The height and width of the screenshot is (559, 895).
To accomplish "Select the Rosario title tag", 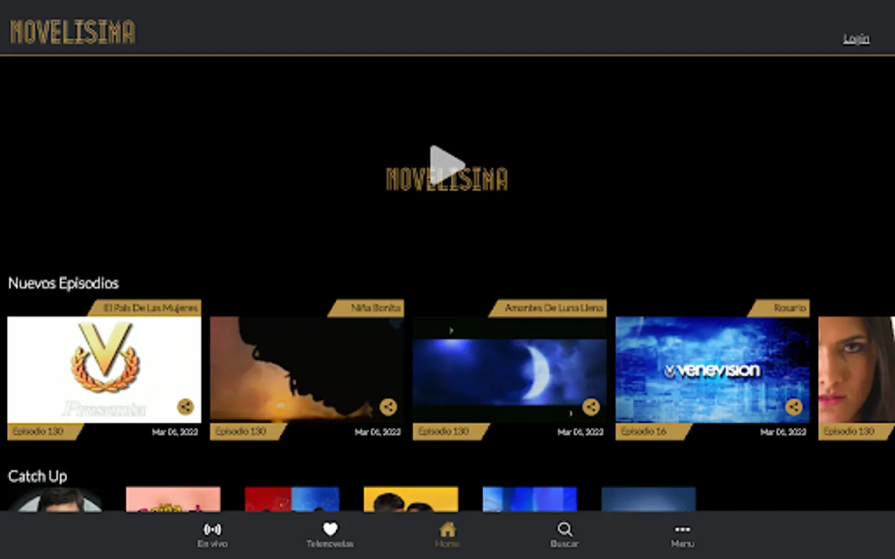I will pyautogui.click(x=779, y=308).
